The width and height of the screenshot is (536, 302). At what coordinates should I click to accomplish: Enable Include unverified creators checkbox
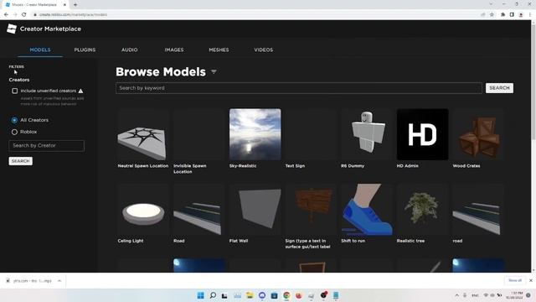[x=15, y=91]
